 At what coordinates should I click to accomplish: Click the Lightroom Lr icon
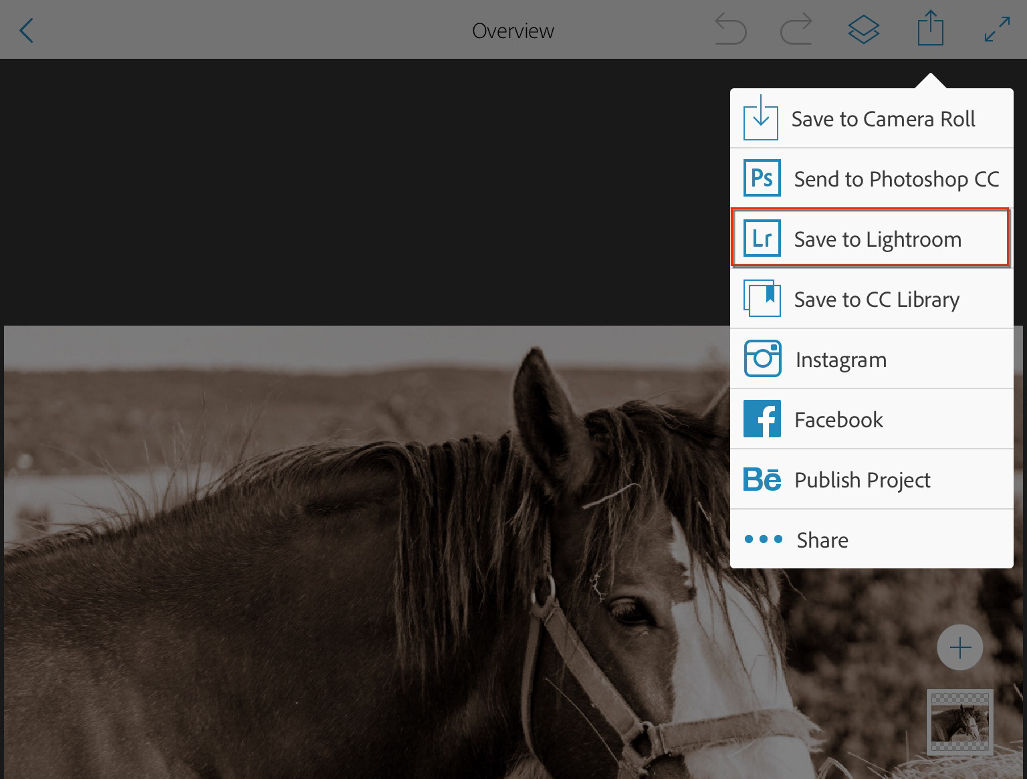762,238
